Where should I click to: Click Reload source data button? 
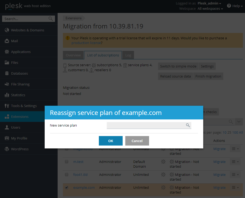(x=175, y=76)
